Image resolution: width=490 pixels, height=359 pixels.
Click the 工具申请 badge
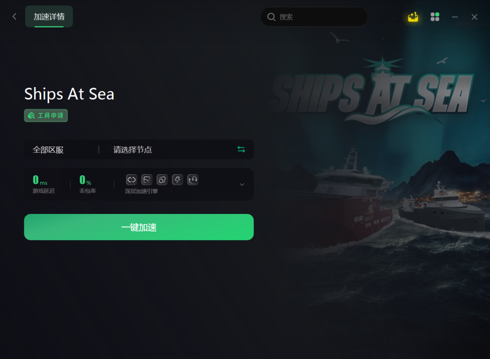[x=46, y=115]
